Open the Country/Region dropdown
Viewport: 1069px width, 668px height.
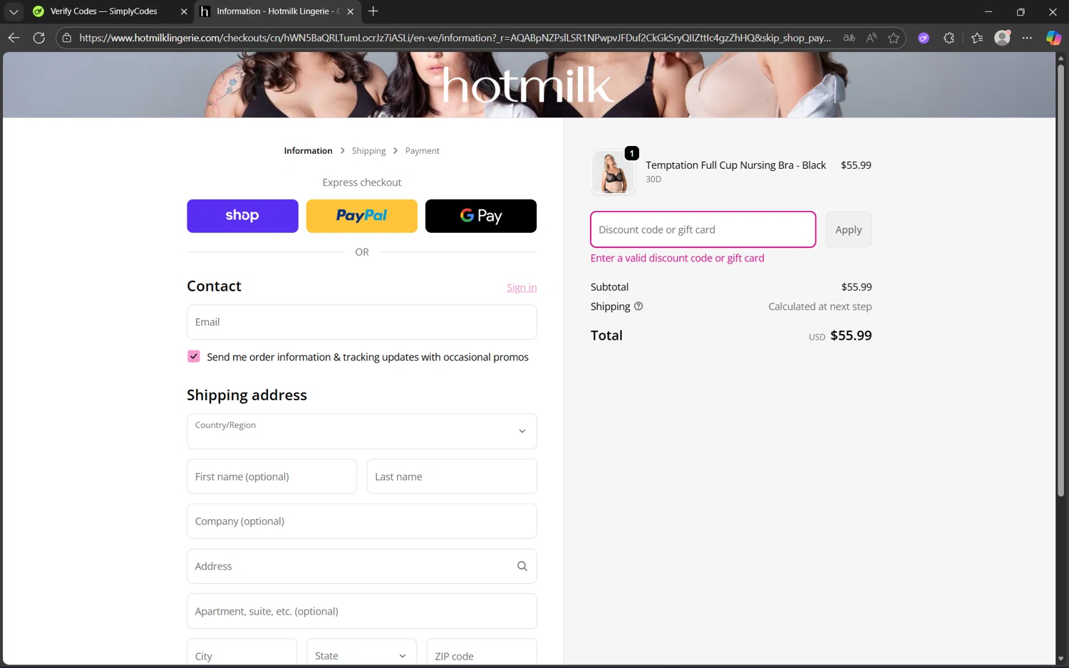[362, 432]
